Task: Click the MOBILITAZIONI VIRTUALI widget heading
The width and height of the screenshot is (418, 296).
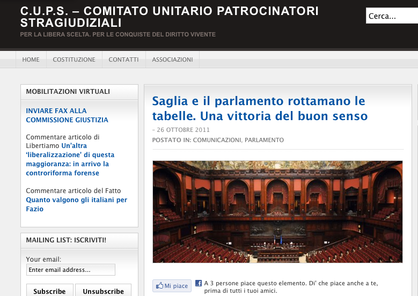Action: (x=68, y=91)
